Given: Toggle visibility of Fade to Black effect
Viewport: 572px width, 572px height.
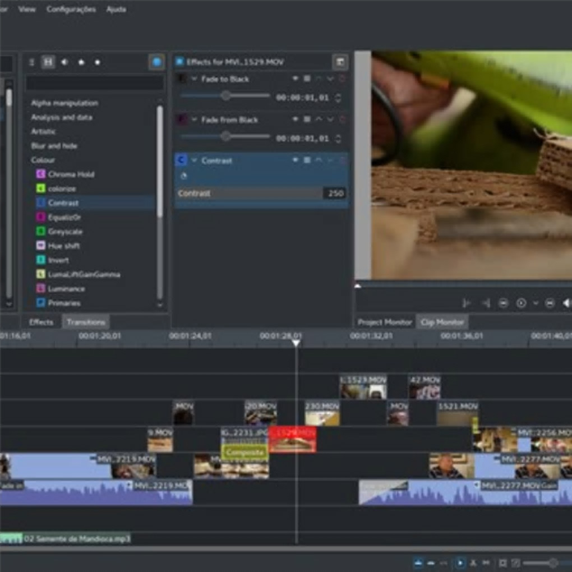Looking at the screenshot, I should pyautogui.click(x=296, y=79).
